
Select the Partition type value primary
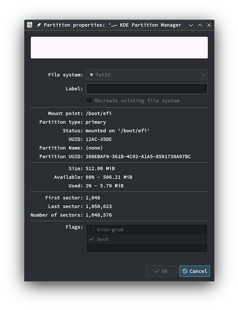pos(95,122)
